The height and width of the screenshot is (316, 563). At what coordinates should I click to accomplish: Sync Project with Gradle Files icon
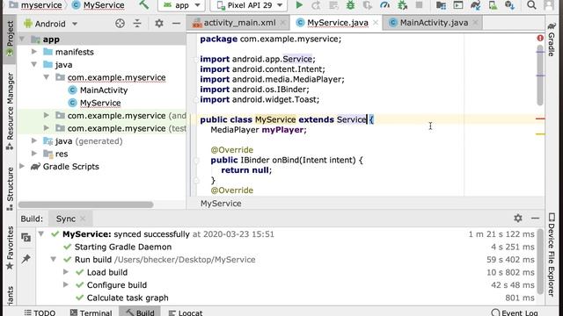475,5
